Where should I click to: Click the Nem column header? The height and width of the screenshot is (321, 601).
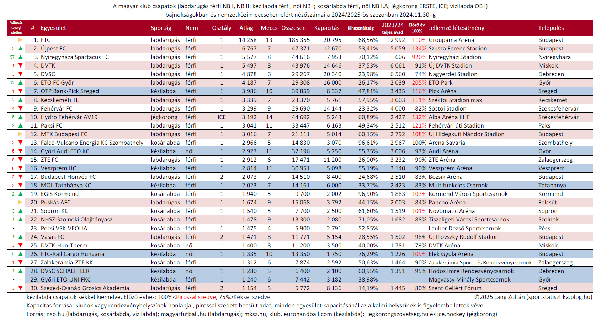[192, 28]
